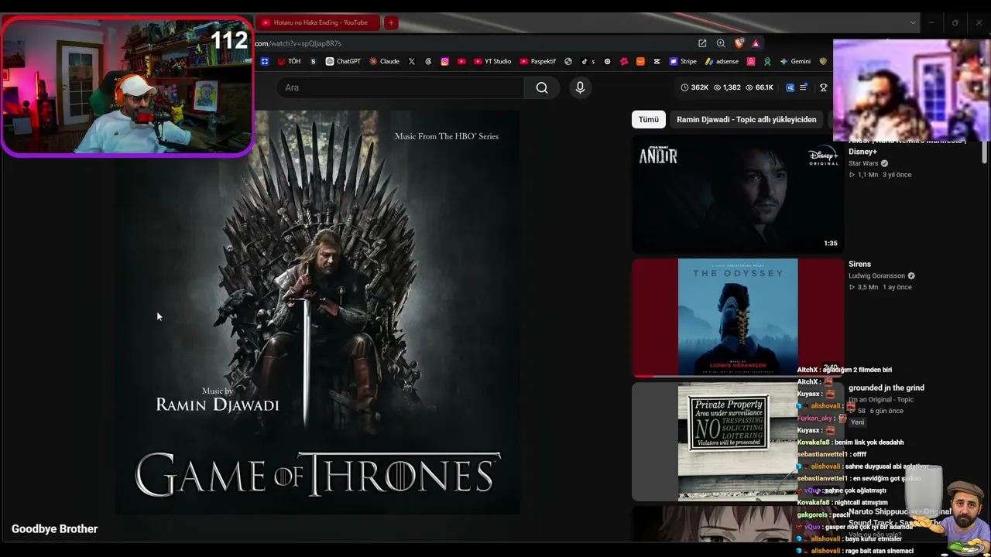Open the Paspektif bookmark
The image size is (991, 557).
[x=538, y=61]
